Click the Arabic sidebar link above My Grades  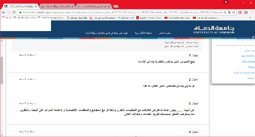(x=249, y=51)
